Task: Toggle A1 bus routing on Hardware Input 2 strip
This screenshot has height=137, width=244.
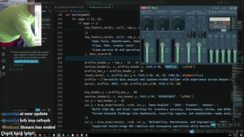Action: point(167,40)
